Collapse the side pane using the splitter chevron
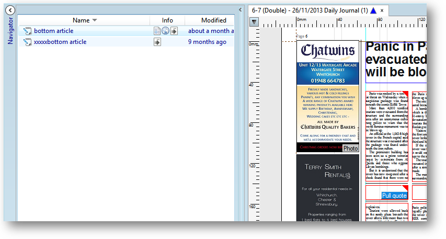The width and height of the screenshot is (446, 239). click(240, 9)
